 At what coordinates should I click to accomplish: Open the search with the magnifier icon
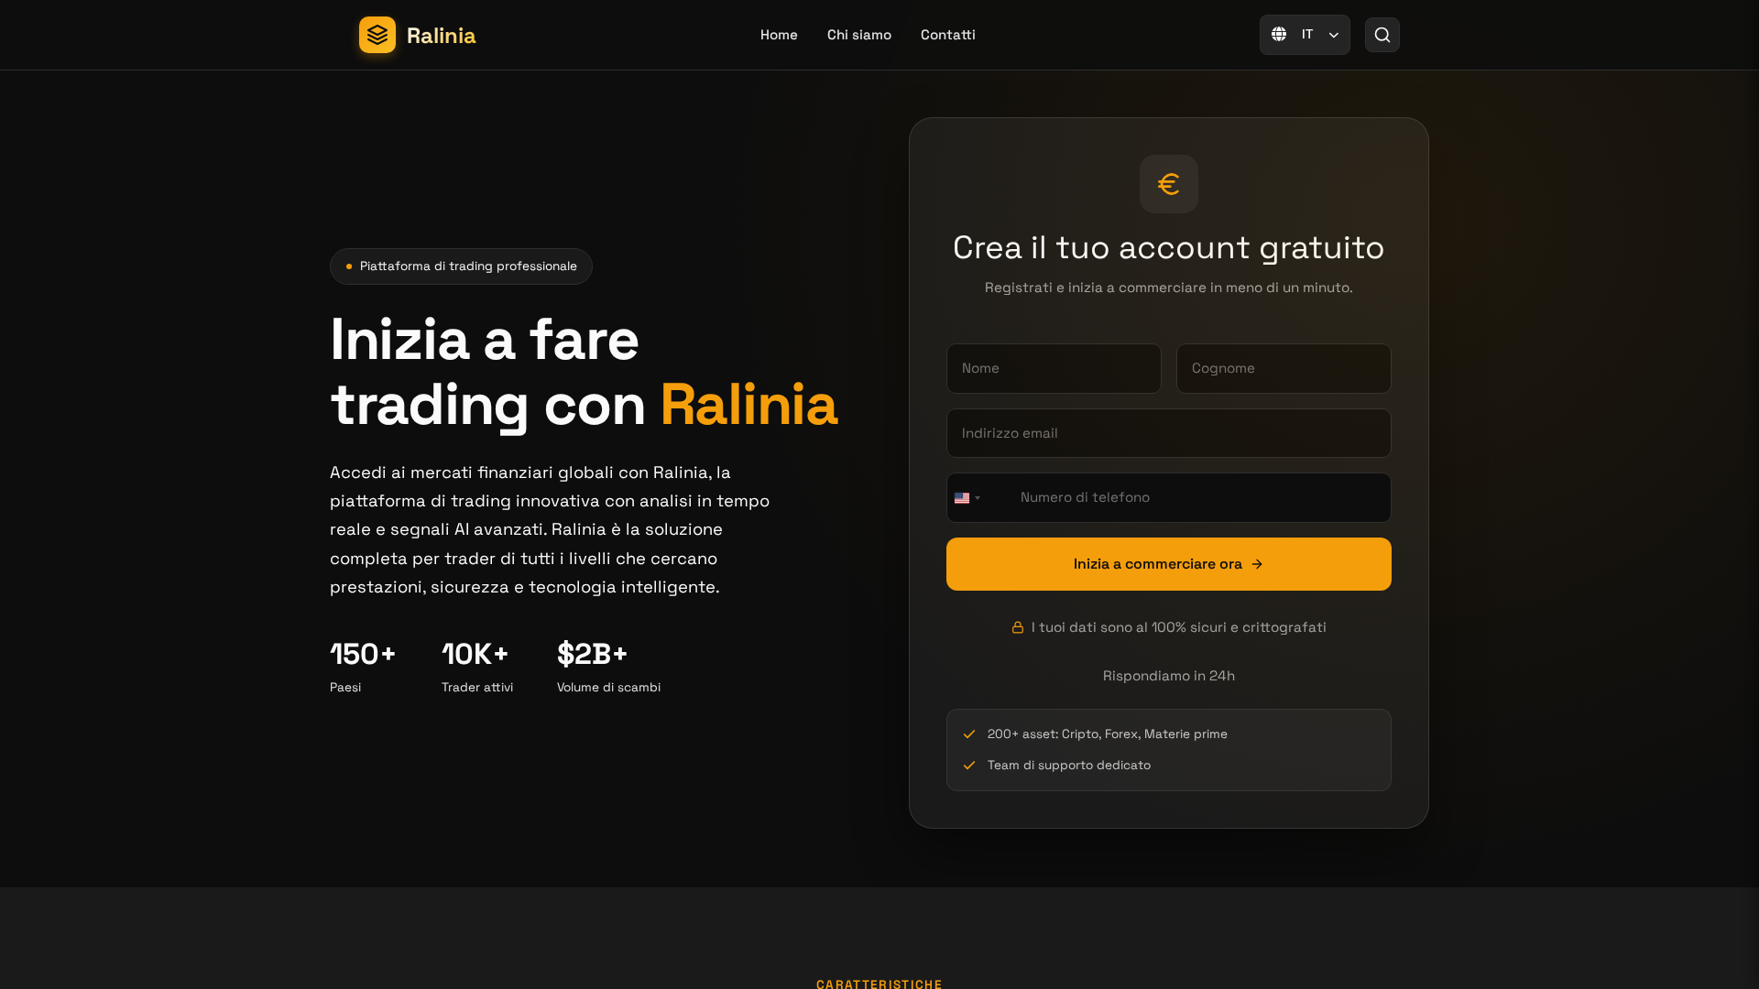coord(1382,35)
